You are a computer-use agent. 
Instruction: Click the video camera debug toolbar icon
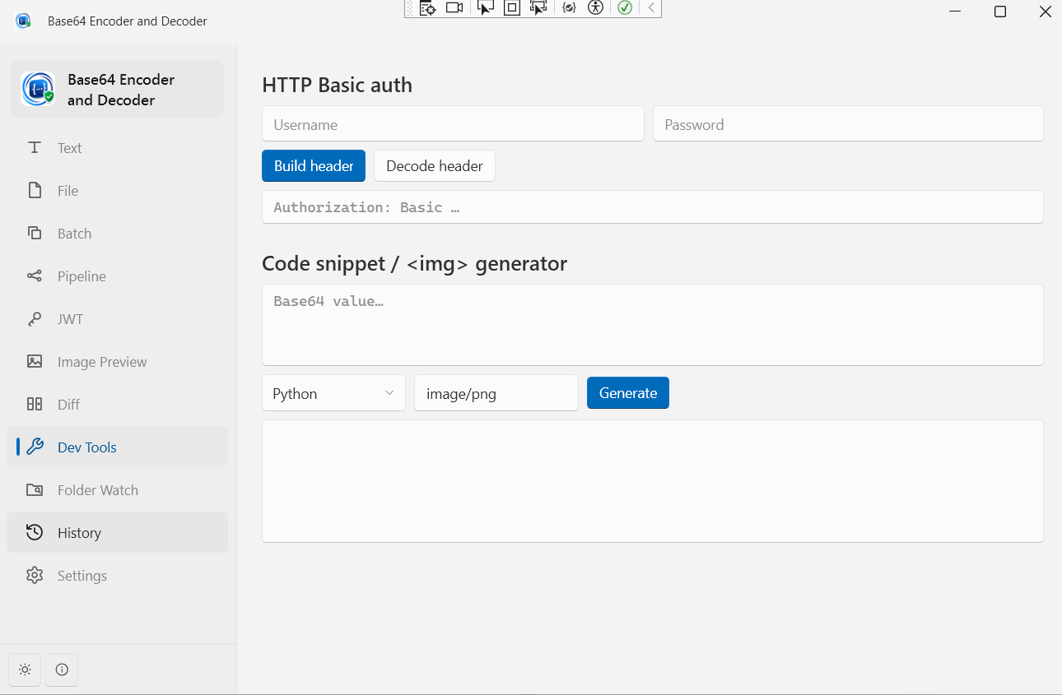point(454,8)
